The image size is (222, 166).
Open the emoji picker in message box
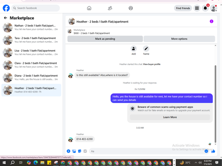[206, 151]
